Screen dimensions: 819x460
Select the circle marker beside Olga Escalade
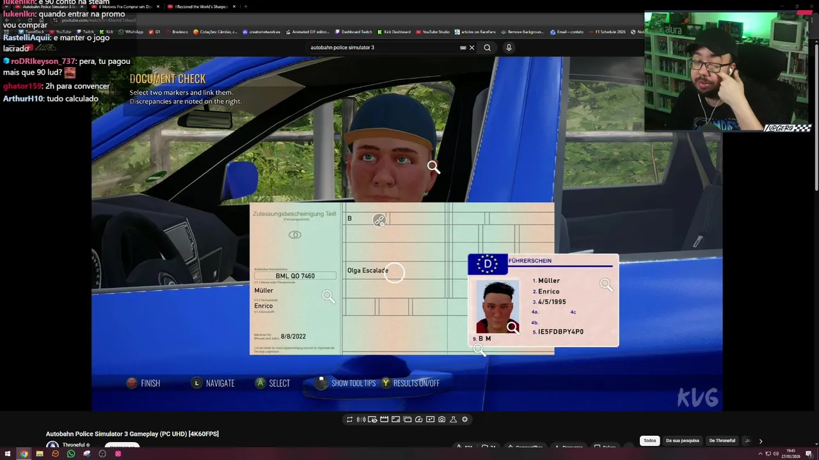point(395,273)
